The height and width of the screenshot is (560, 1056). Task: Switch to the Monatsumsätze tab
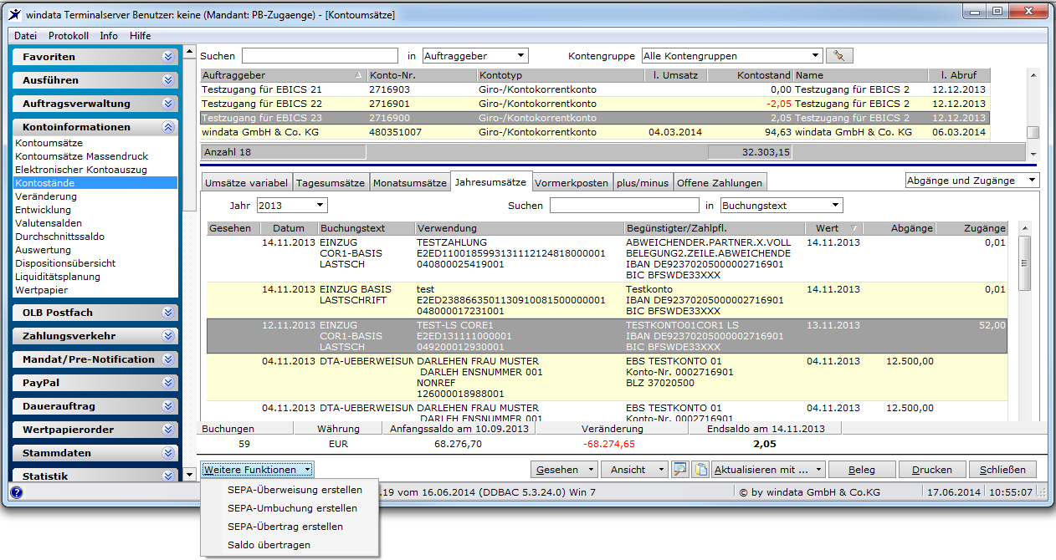coord(410,183)
